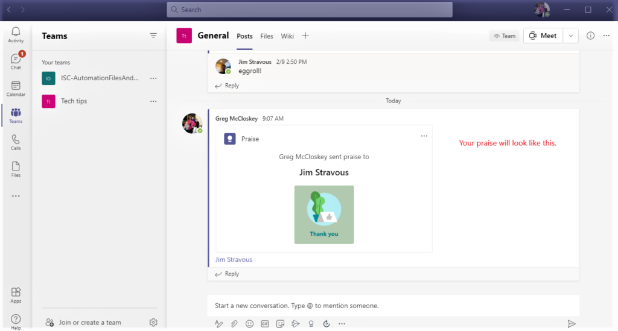This screenshot has height=331, width=618.
Task: Click the Team visibility button
Action: coord(505,36)
